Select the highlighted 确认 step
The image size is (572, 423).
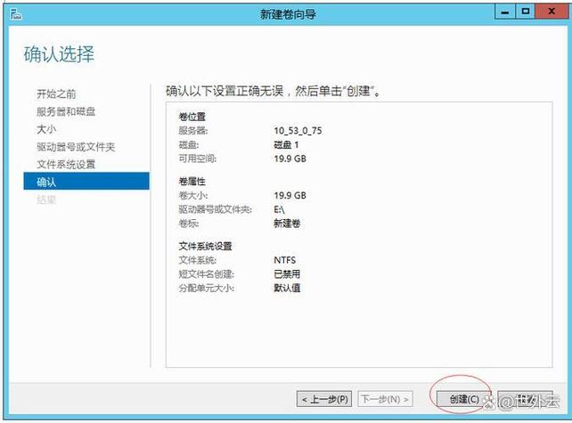pos(86,182)
